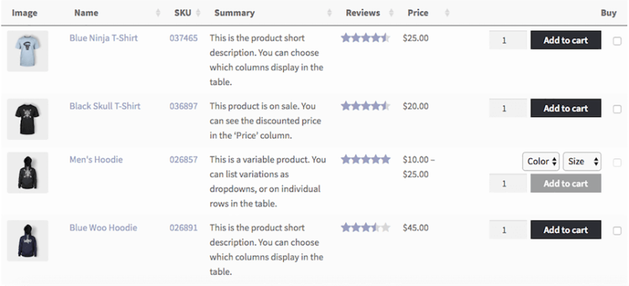Sort by Price column sort arrows
629x286 pixels.
pyautogui.click(x=447, y=13)
